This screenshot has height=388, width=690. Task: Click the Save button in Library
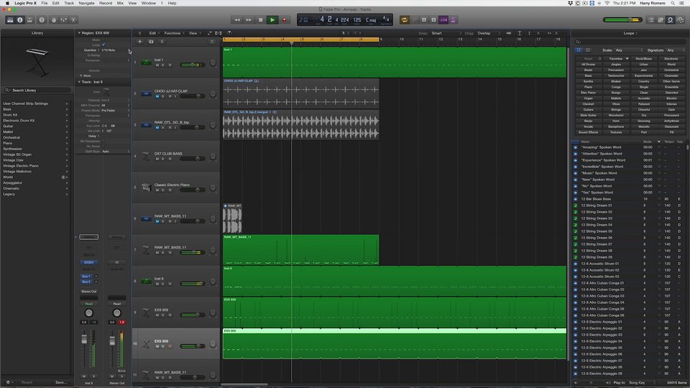60,382
